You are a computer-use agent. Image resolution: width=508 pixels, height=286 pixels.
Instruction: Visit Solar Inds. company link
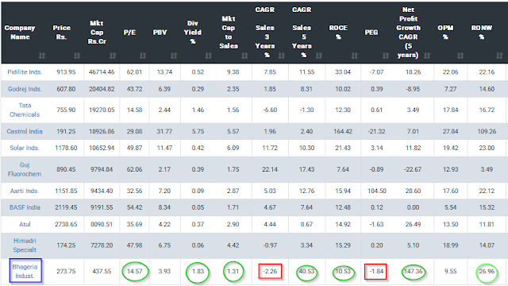pyautogui.click(x=25, y=148)
